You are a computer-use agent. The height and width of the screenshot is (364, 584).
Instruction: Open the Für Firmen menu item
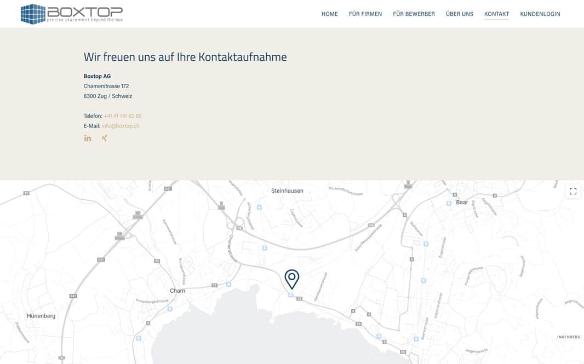click(x=365, y=14)
